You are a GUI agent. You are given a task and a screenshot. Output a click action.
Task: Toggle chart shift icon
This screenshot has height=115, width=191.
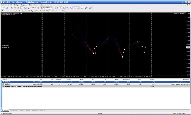point(78,8)
